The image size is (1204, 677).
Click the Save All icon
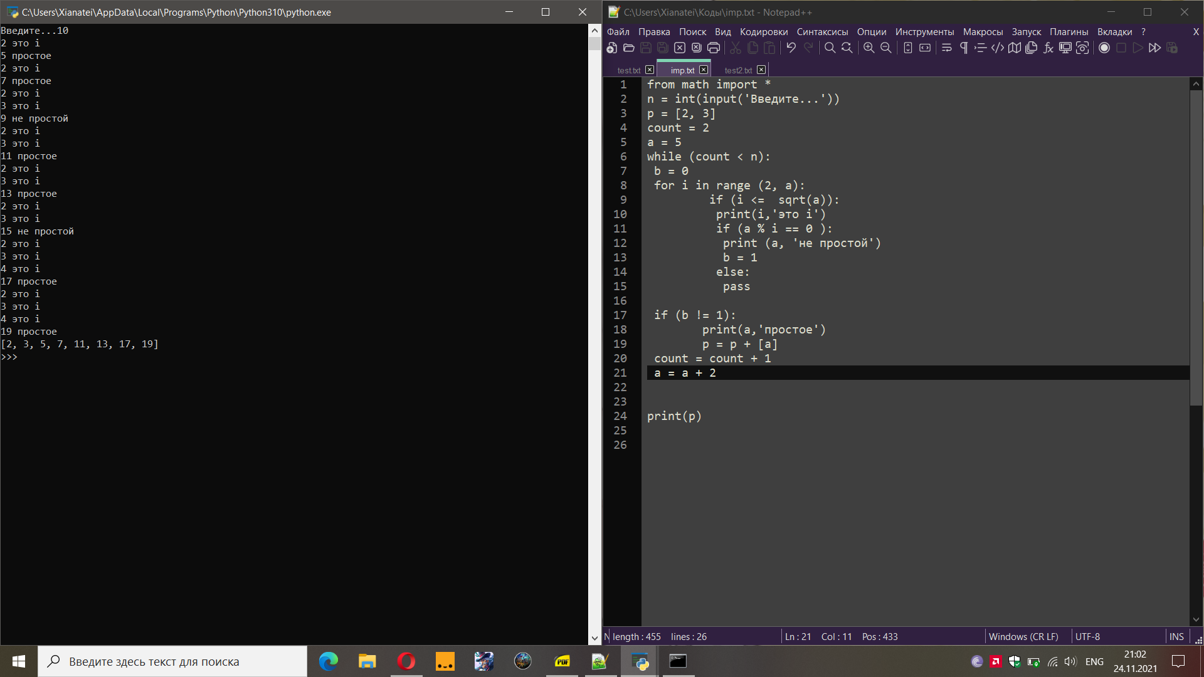663,48
